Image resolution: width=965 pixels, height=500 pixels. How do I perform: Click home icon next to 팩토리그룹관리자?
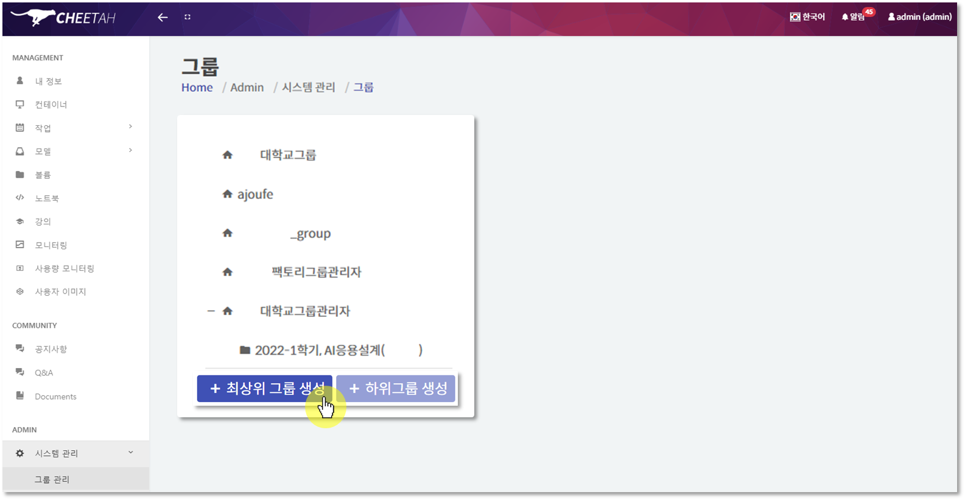tap(228, 272)
